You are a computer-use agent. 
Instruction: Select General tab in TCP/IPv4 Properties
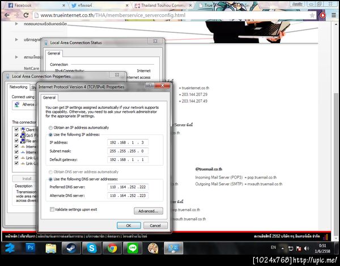click(49, 98)
